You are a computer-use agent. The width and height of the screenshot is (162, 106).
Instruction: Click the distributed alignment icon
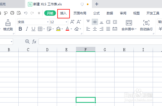[x=115, y=29]
